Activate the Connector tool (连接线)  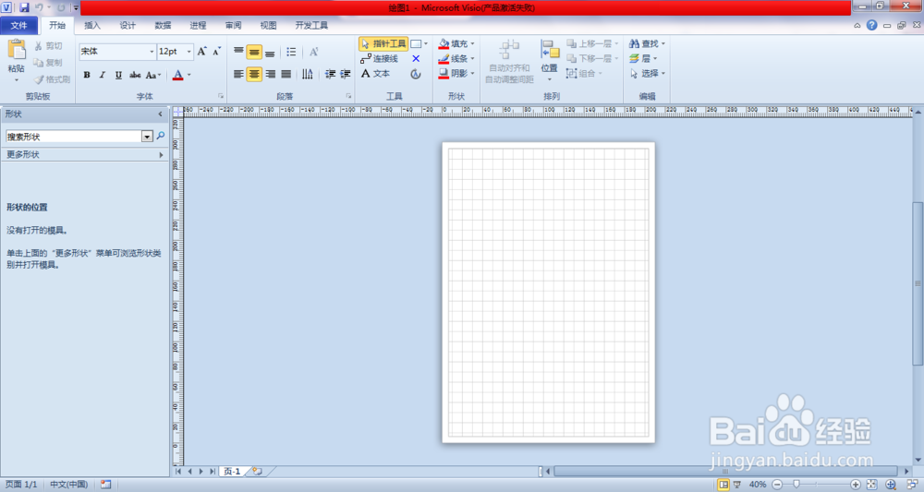(379, 58)
